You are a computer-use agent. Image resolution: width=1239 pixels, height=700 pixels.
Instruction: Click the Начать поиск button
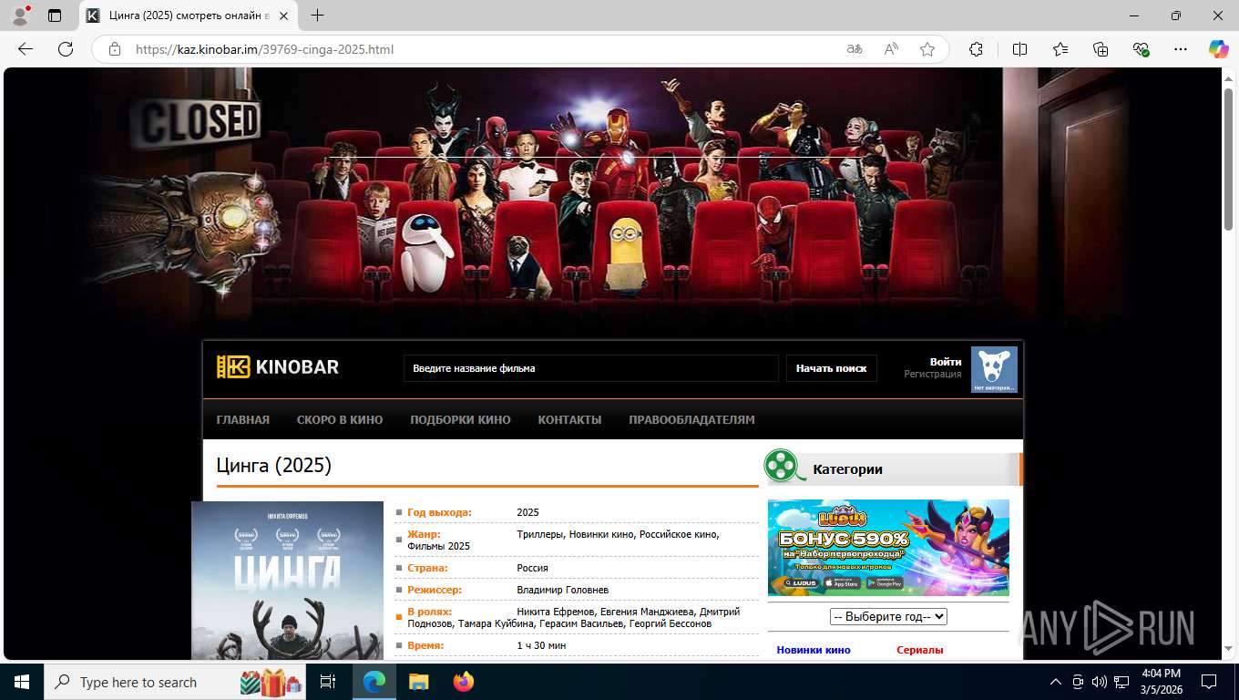coord(831,368)
